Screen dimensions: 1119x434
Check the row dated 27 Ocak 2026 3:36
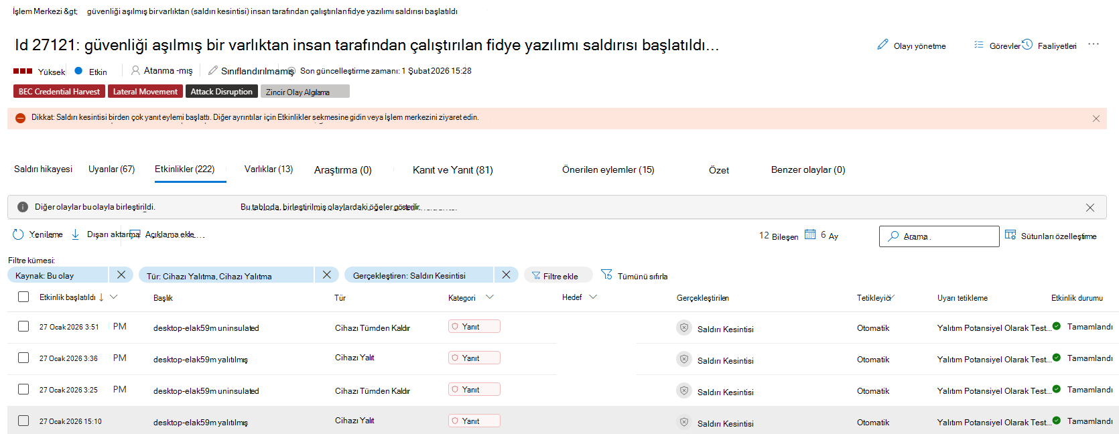click(x=23, y=358)
